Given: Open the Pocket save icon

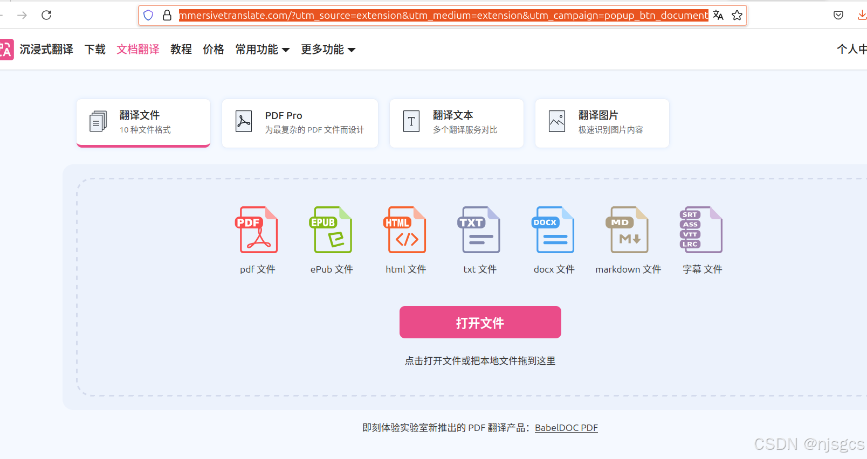Looking at the screenshot, I should coord(838,15).
